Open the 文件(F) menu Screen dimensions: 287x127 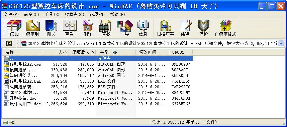pyautogui.click(x=11, y=14)
